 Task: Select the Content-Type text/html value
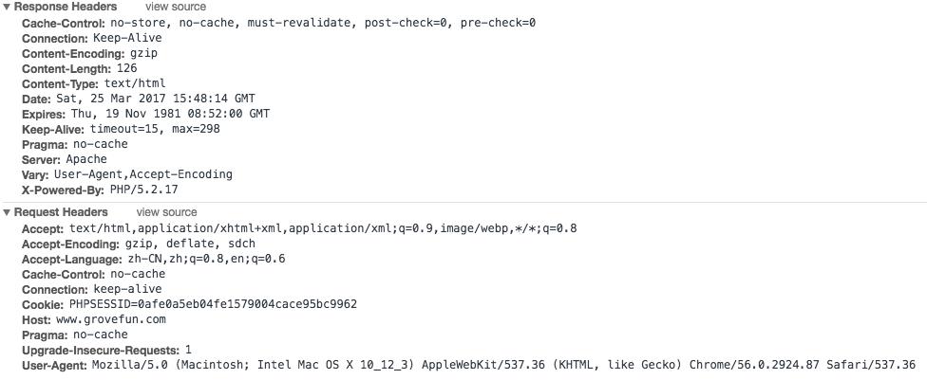pyautogui.click(x=135, y=83)
